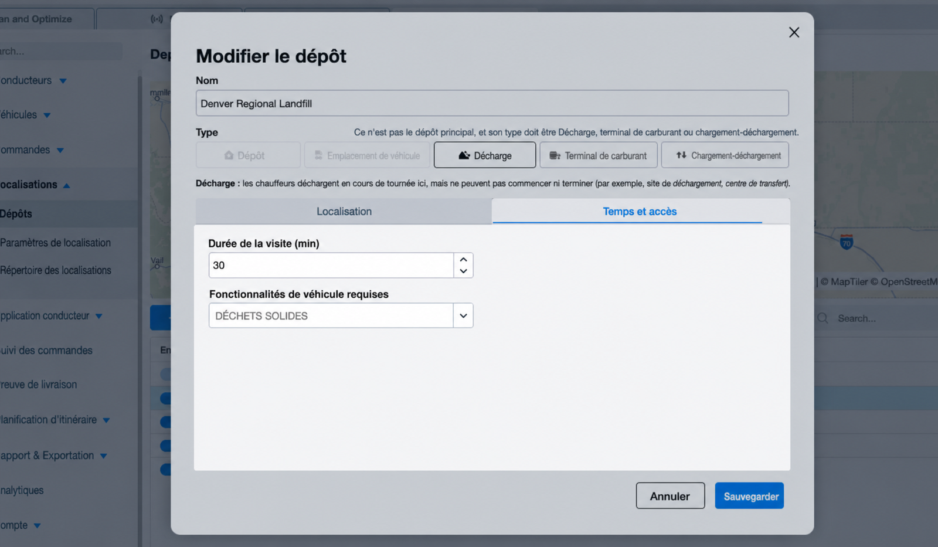Decrease visit duration with down arrow
Viewport: 938px width, 547px height.
(x=463, y=271)
